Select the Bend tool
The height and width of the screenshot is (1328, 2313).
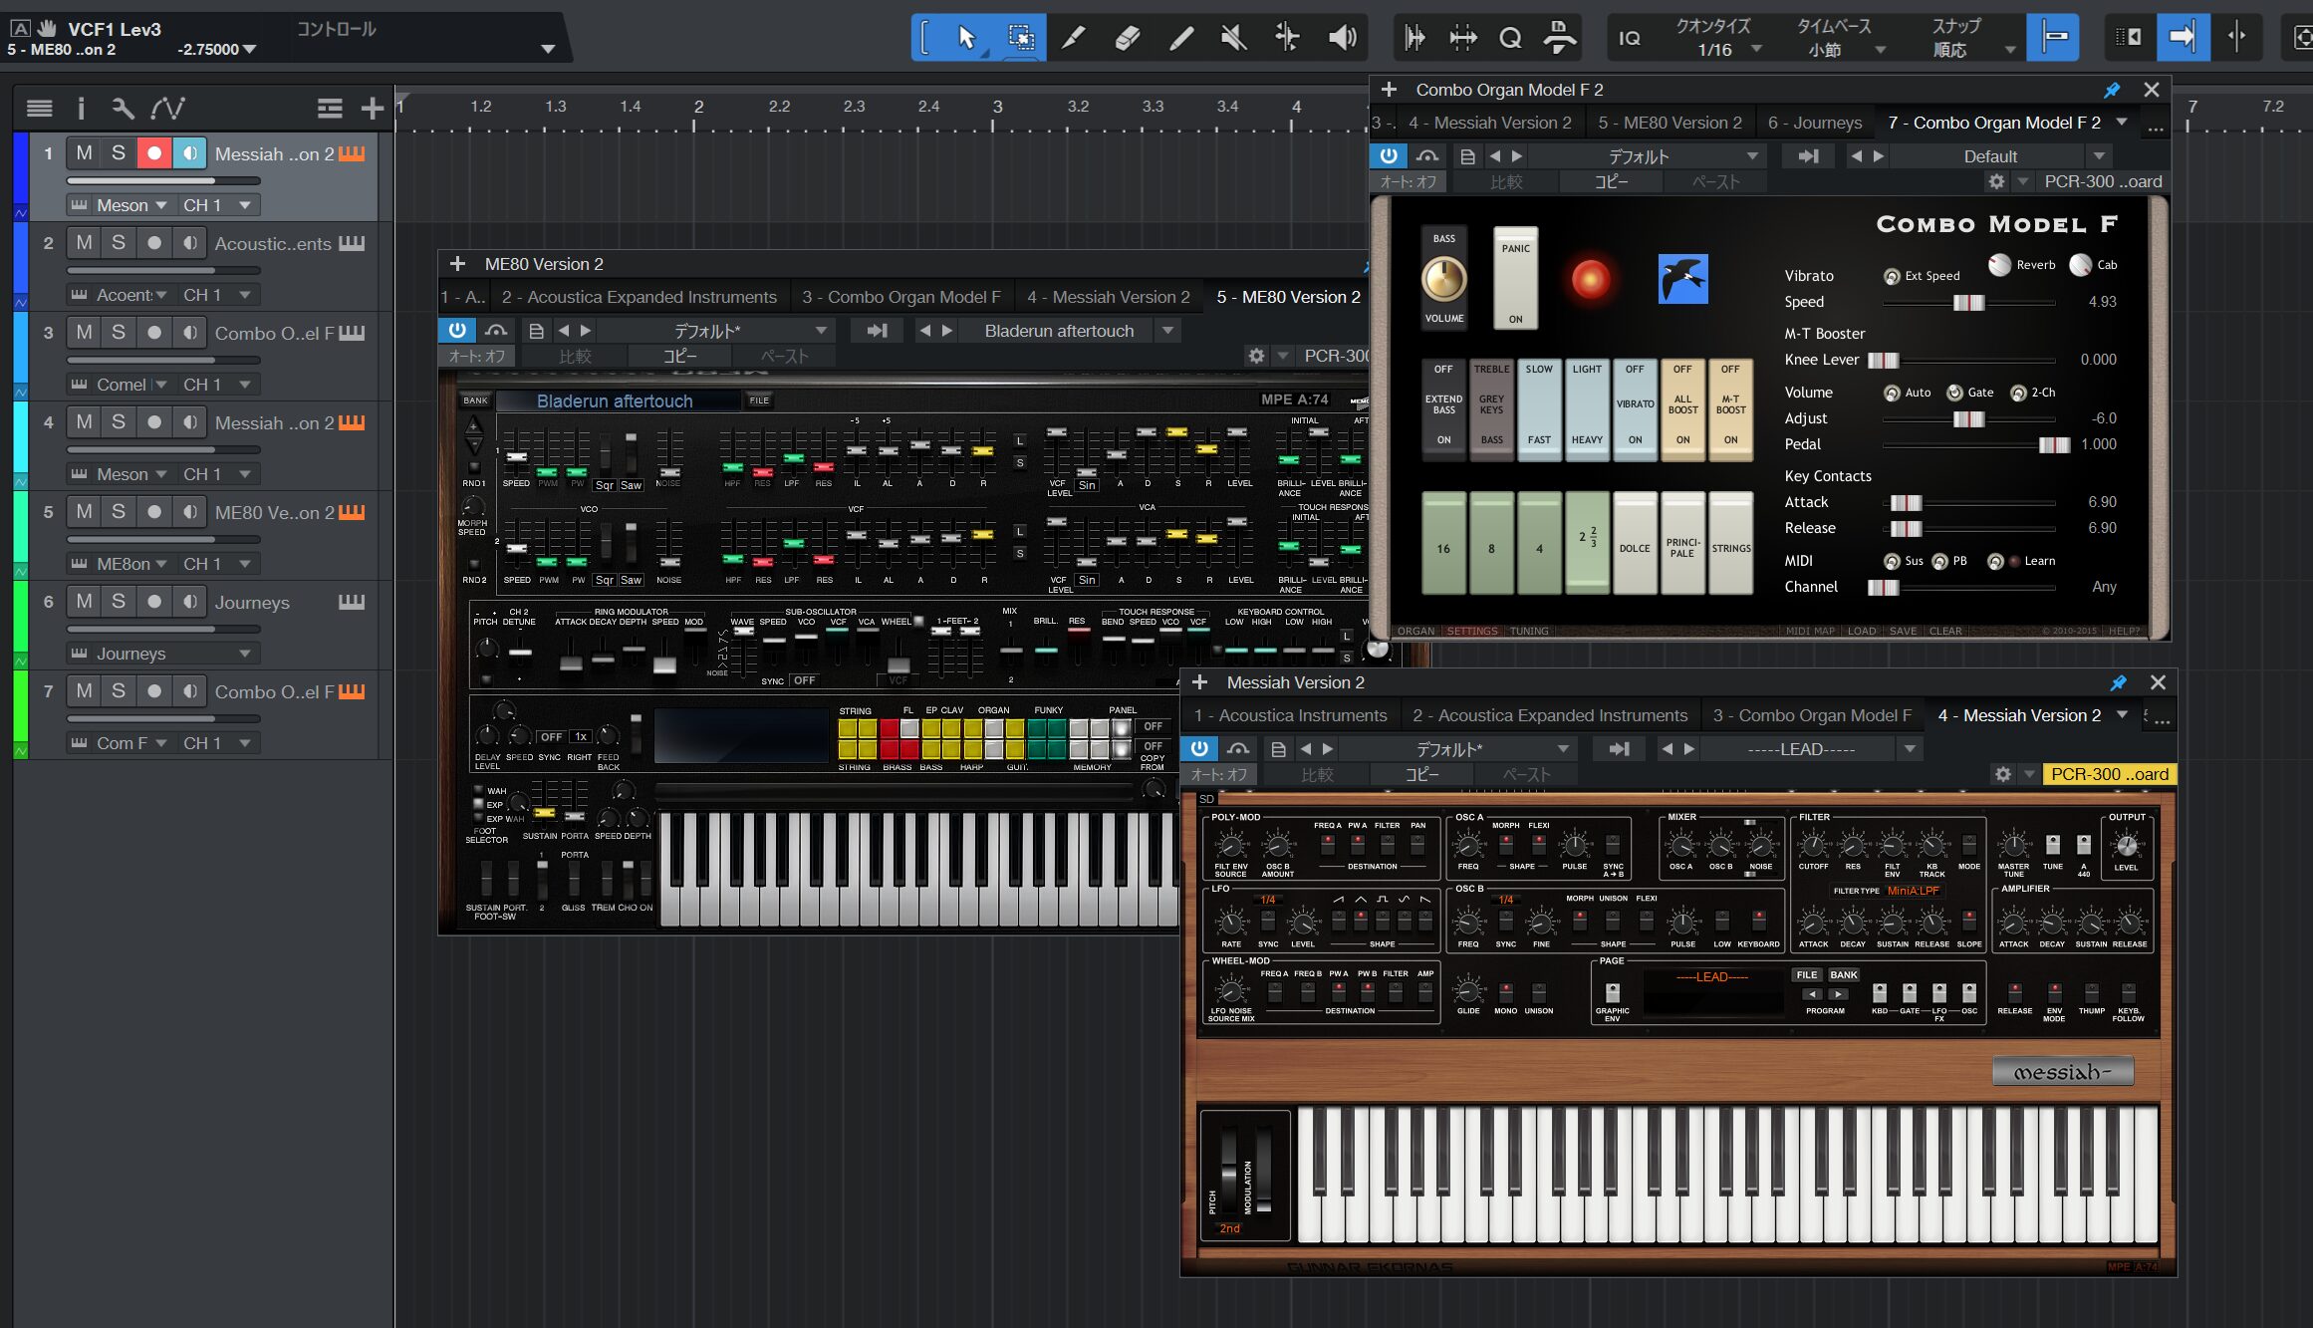[1287, 38]
